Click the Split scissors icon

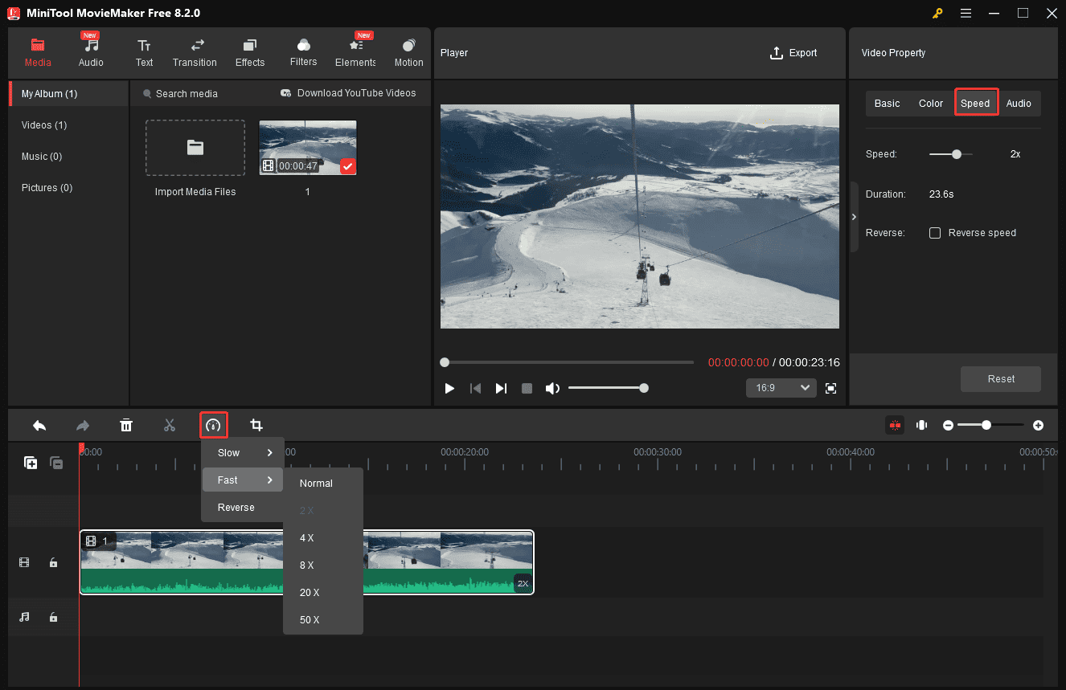coord(170,425)
